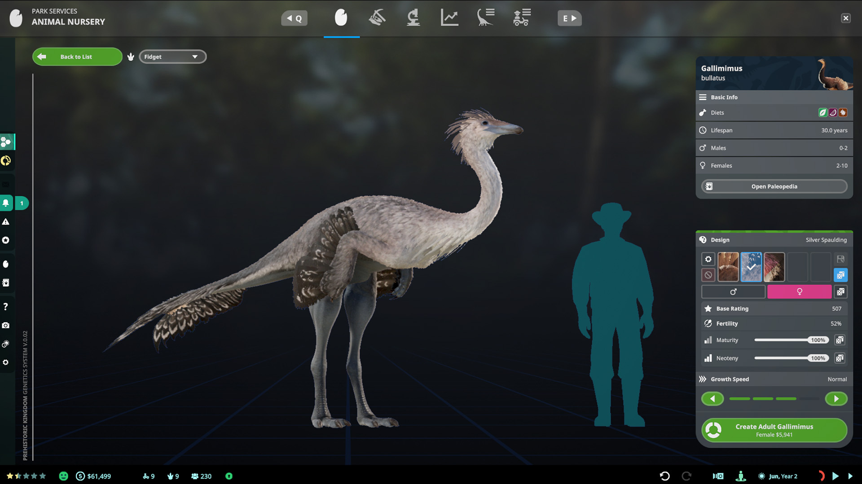
Task: Click the time-of-day clock sun sidebar icon
Action: coord(6,344)
